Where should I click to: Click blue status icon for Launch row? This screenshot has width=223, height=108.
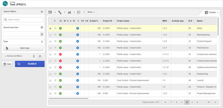(78, 81)
